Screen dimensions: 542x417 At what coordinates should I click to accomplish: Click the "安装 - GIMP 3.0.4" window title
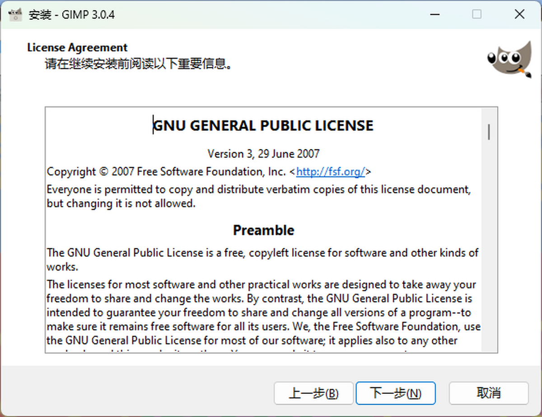tap(72, 14)
